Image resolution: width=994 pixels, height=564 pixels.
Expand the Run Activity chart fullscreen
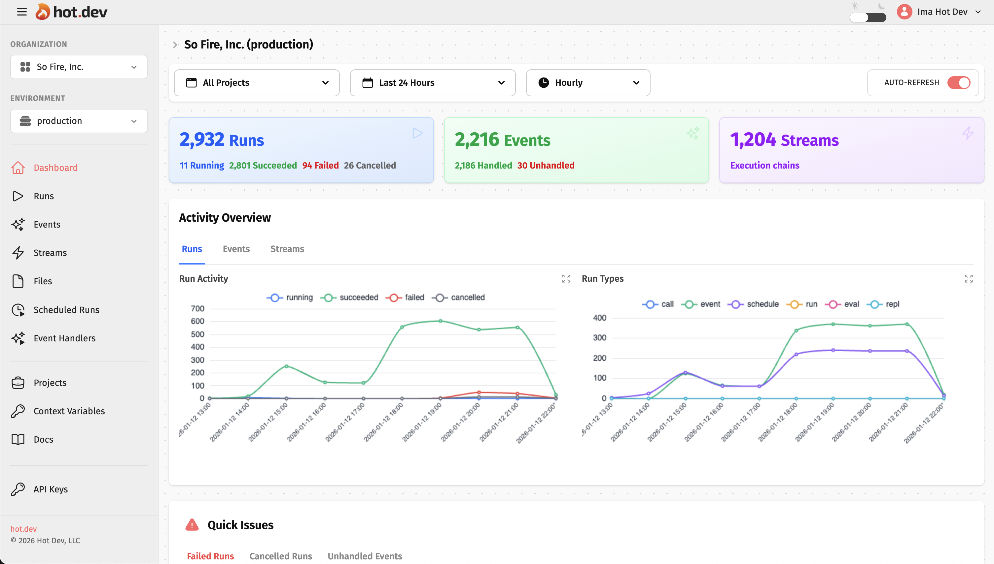coord(566,278)
